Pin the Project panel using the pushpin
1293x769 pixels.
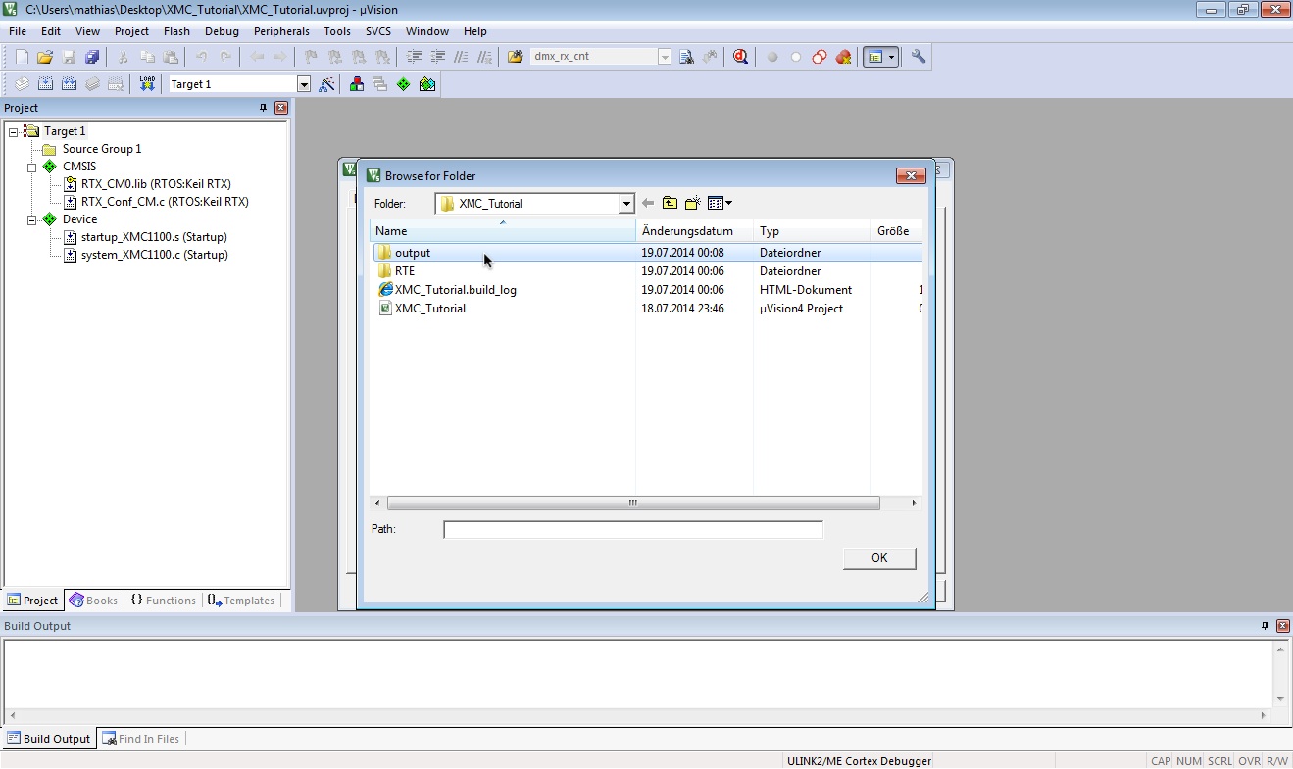[263, 108]
